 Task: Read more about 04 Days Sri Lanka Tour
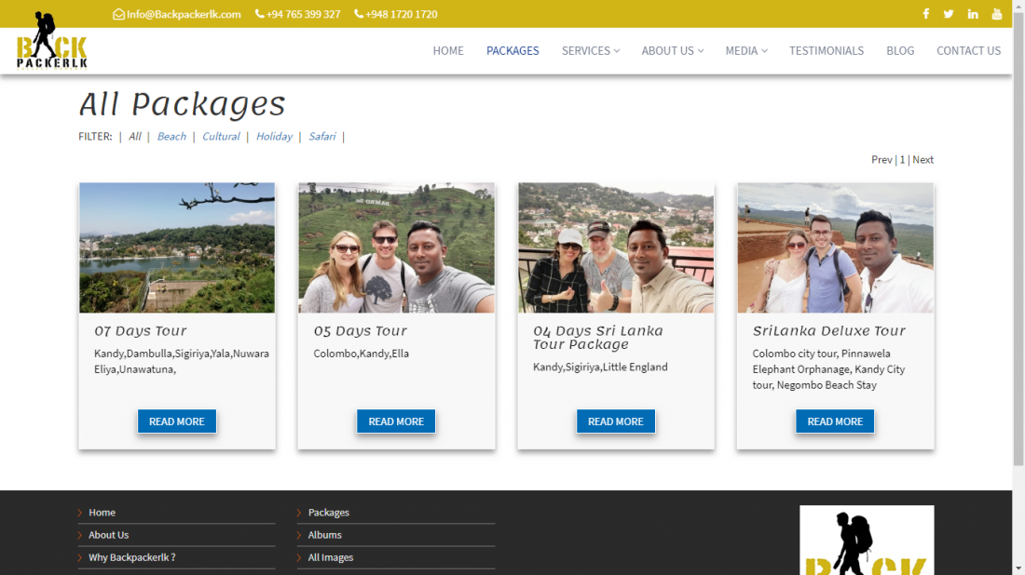pos(616,421)
